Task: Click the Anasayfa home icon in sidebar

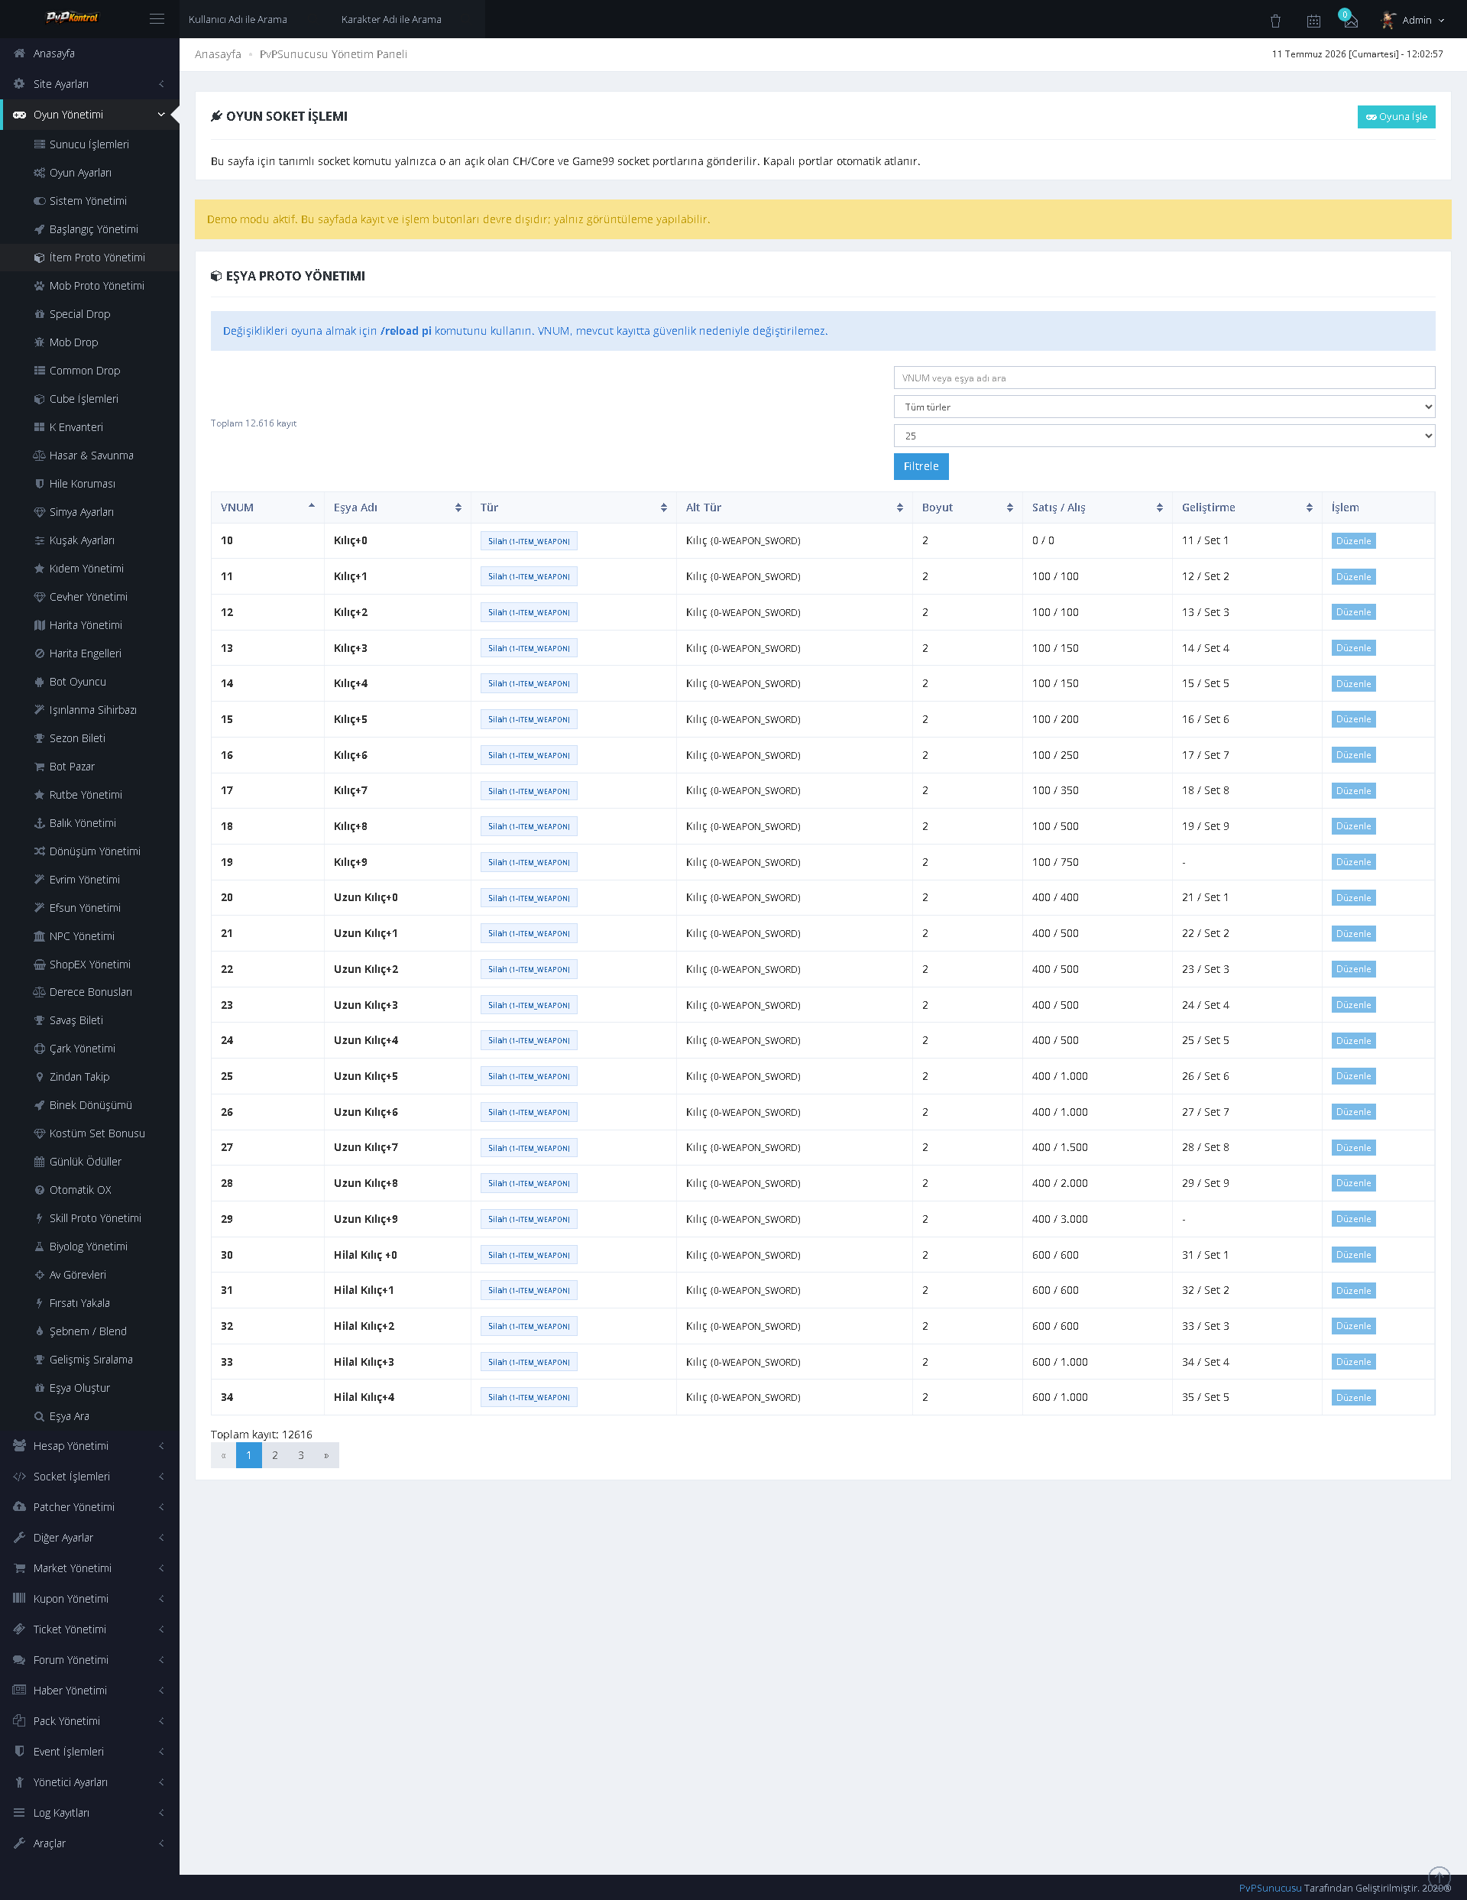Action: 19,53
